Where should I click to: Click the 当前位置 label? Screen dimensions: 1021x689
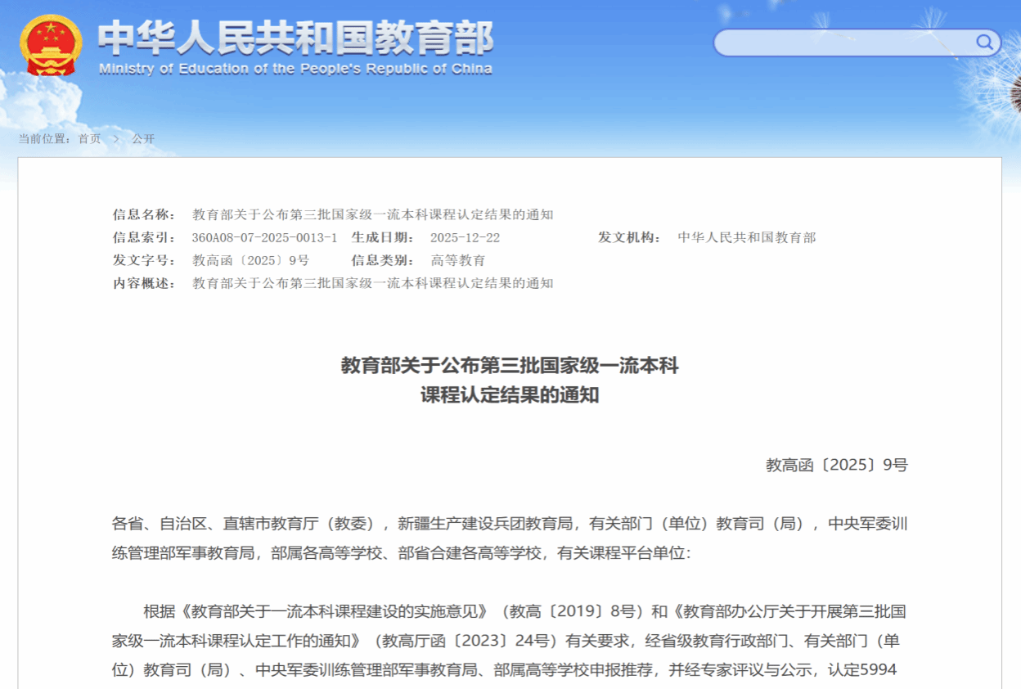[x=44, y=139]
